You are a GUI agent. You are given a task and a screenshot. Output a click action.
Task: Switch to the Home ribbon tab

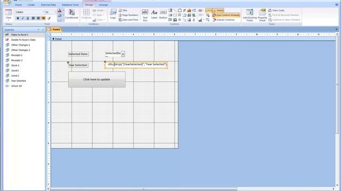18,5
